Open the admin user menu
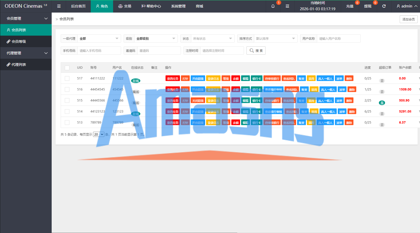 coord(407,6)
